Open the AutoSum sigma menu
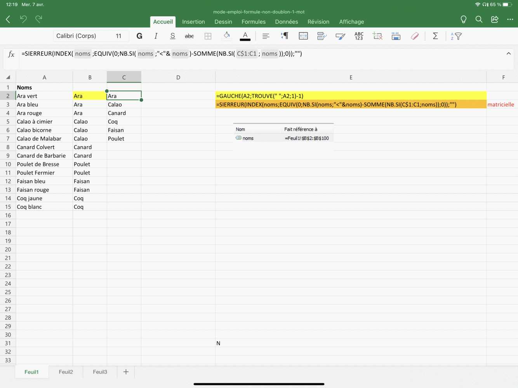Screen dimensions: 518x388 [435, 36]
